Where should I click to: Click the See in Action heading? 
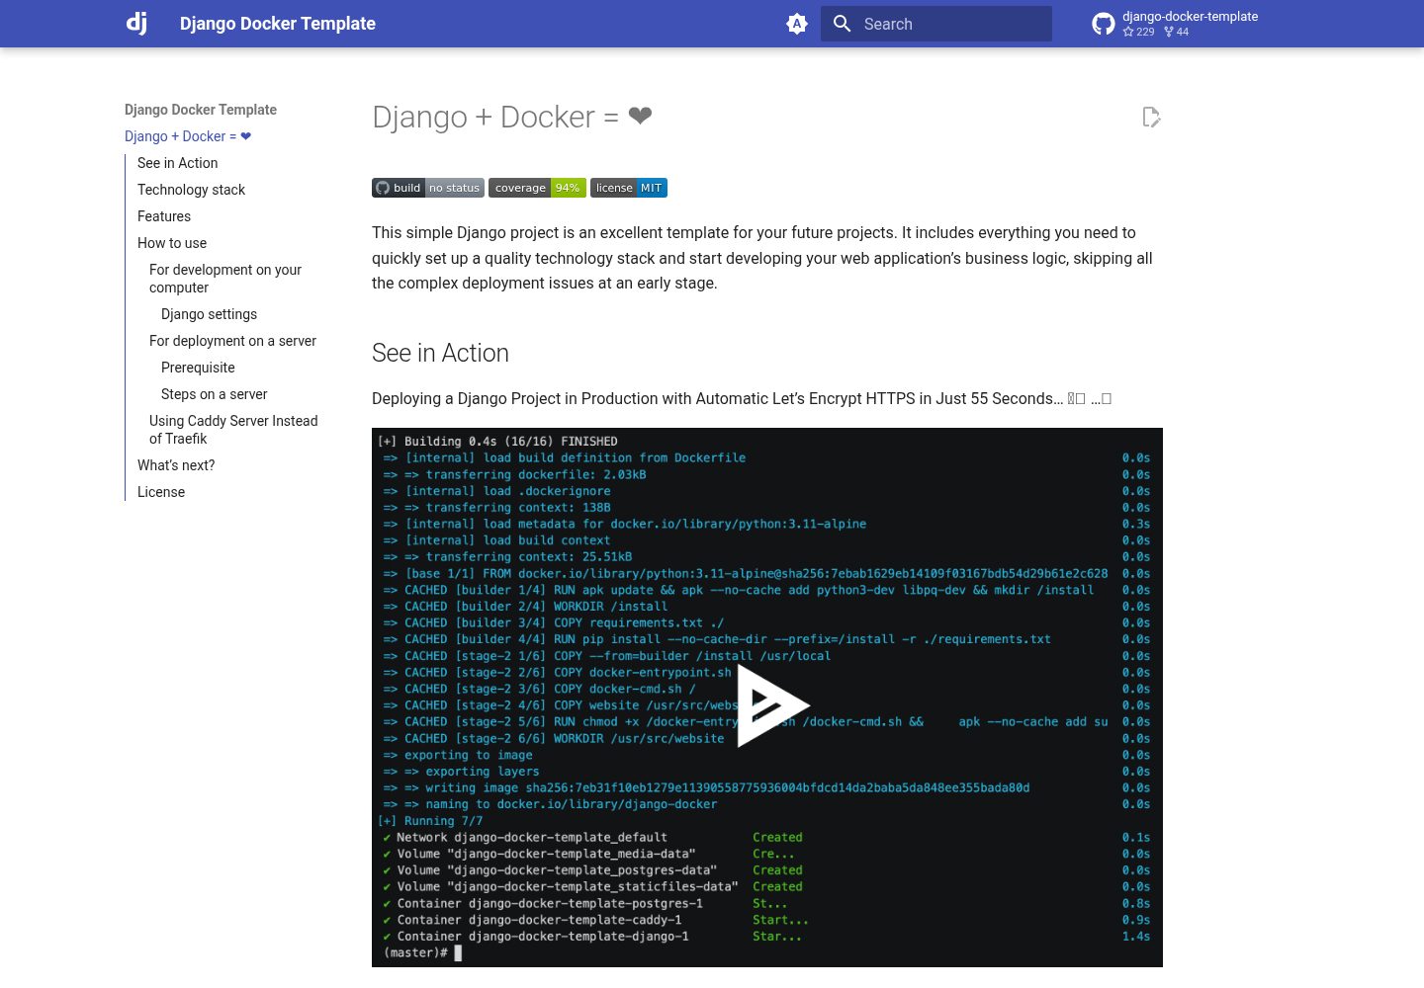point(440,353)
